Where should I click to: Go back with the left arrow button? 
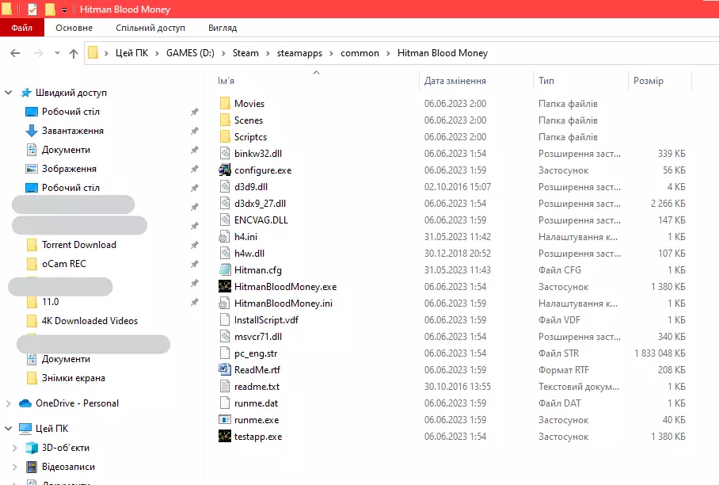click(15, 53)
